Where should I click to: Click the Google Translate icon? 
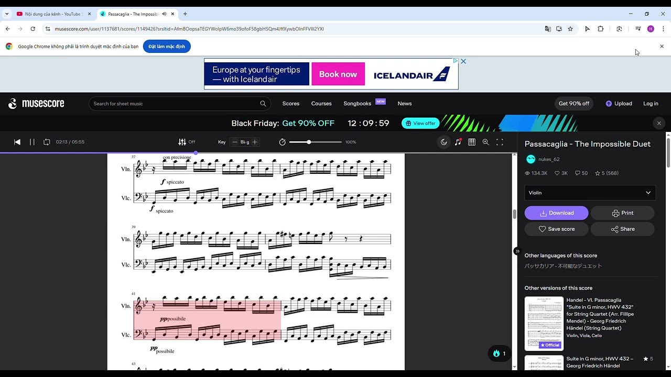click(548, 29)
